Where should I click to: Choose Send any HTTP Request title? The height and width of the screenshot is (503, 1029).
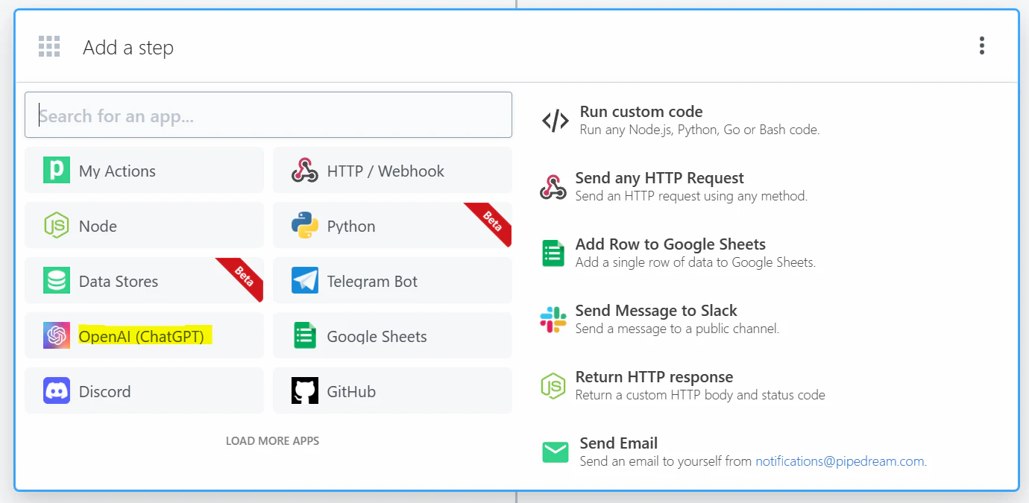660,178
